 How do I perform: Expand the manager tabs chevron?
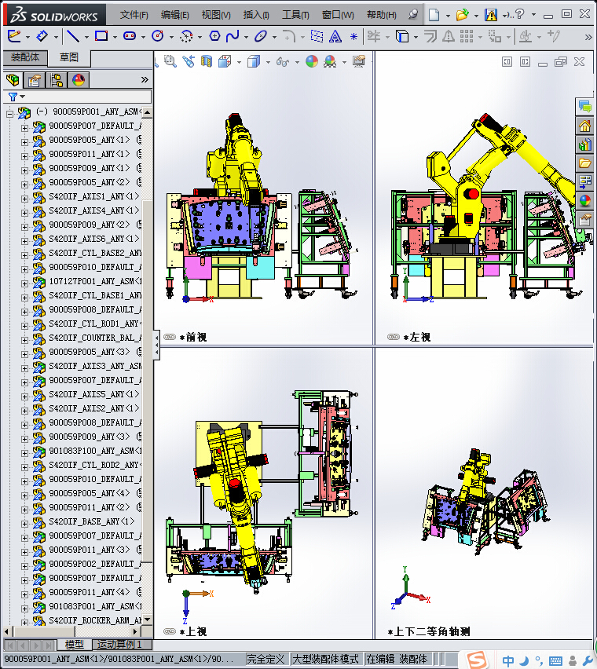[145, 80]
